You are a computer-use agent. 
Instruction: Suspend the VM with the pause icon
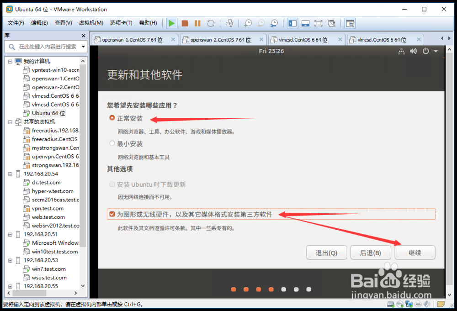[x=197, y=23]
